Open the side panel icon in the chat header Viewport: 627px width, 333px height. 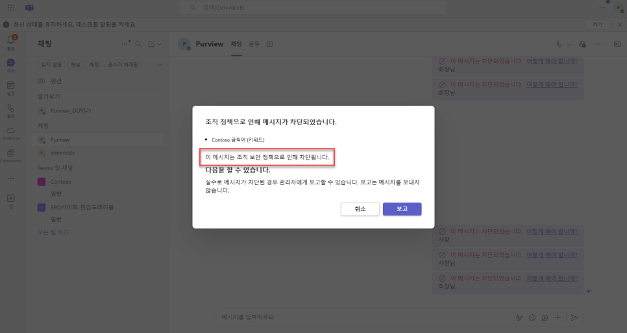tap(617, 44)
